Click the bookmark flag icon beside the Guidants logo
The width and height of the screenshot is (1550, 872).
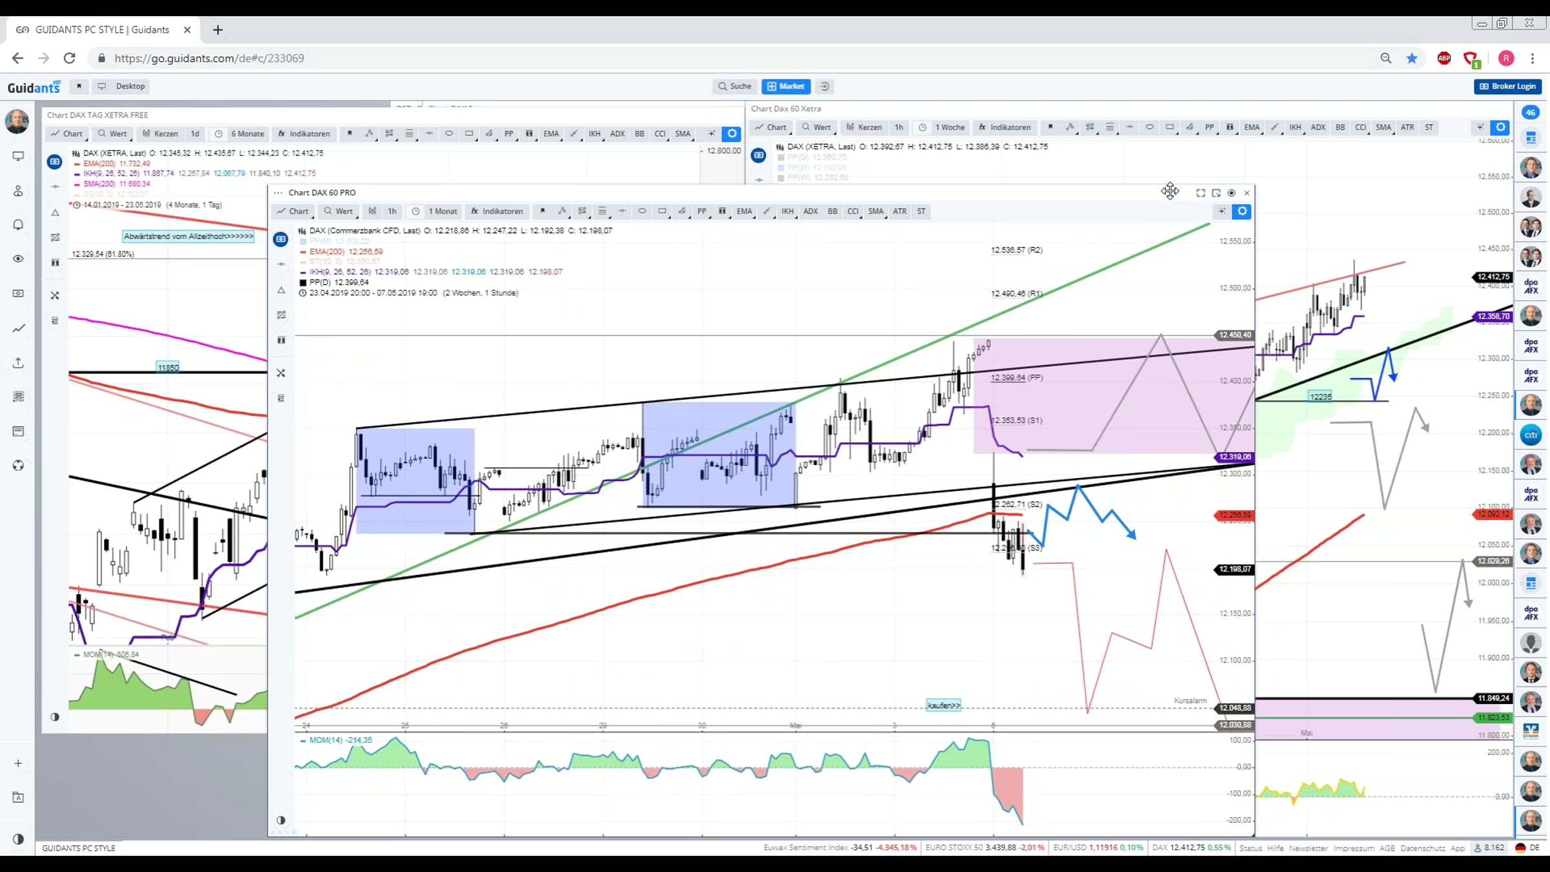pyautogui.click(x=79, y=87)
